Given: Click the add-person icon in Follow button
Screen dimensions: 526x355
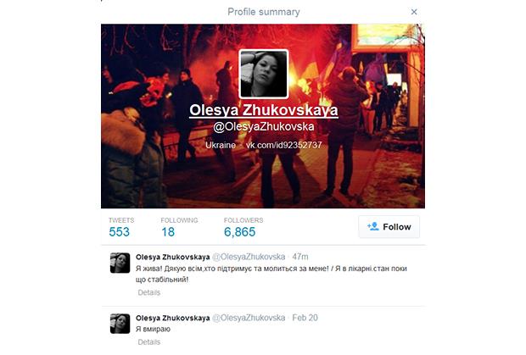Looking at the screenshot, I should click(372, 226).
